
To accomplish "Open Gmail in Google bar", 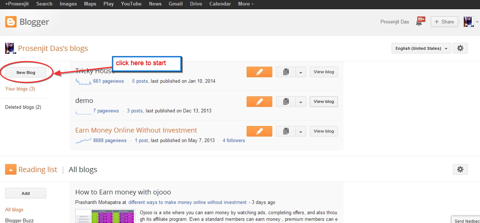I will pyautogui.click(x=176, y=4).
